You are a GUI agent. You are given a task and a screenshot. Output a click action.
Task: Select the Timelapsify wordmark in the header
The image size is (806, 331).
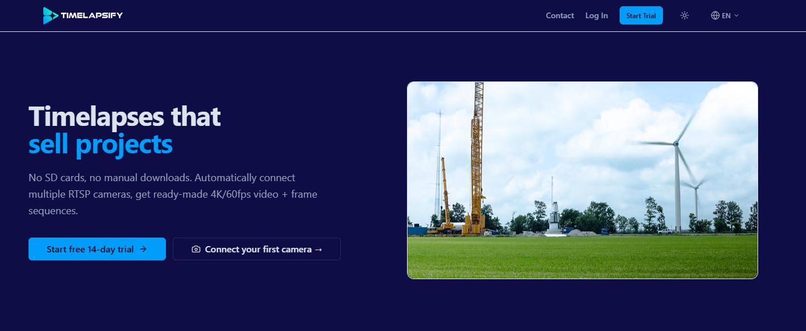click(91, 15)
